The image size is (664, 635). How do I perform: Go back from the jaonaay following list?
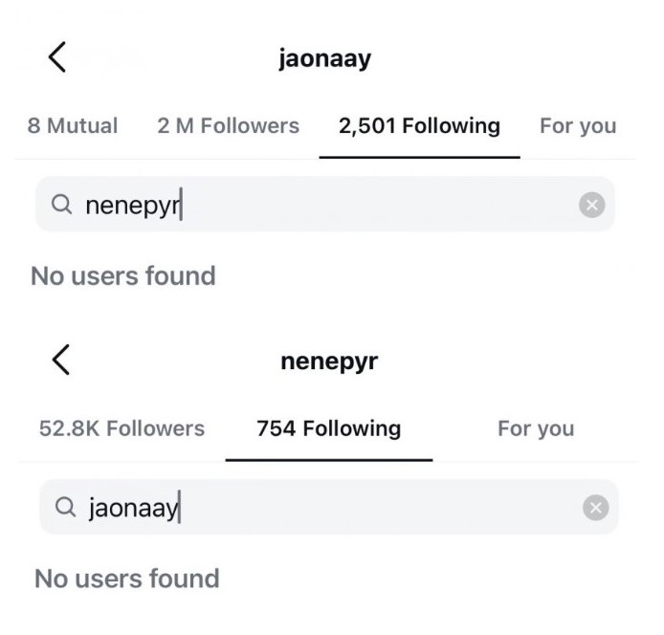click(x=57, y=57)
